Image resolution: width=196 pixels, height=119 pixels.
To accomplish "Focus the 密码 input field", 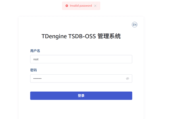I will pyautogui.click(x=77, y=78).
